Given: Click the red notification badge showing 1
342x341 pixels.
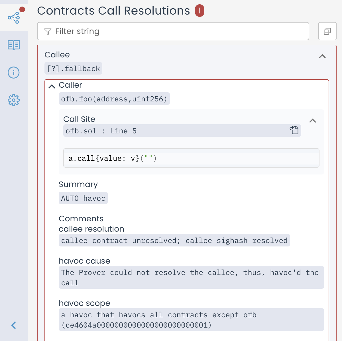Looking at the screenshot, I should tap(199, 11).
